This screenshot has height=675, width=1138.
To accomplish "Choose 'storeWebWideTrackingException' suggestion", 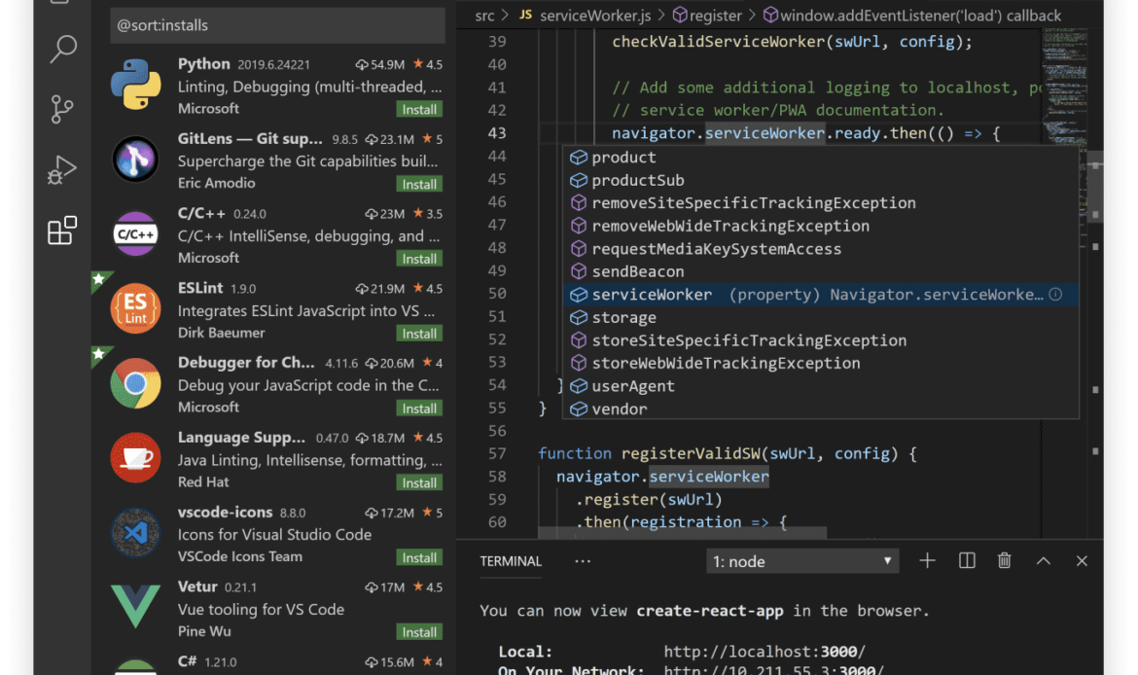I will pos(820,363).
